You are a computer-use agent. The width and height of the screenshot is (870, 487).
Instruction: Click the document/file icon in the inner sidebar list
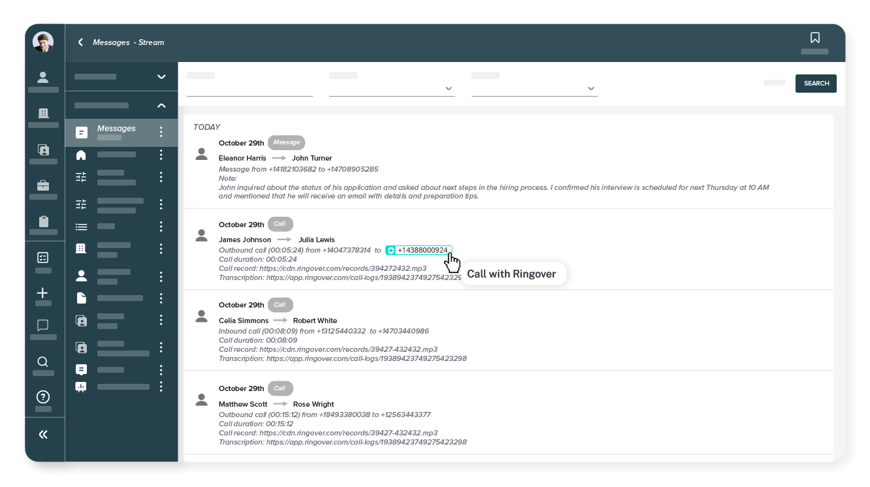tap(82, 298)
